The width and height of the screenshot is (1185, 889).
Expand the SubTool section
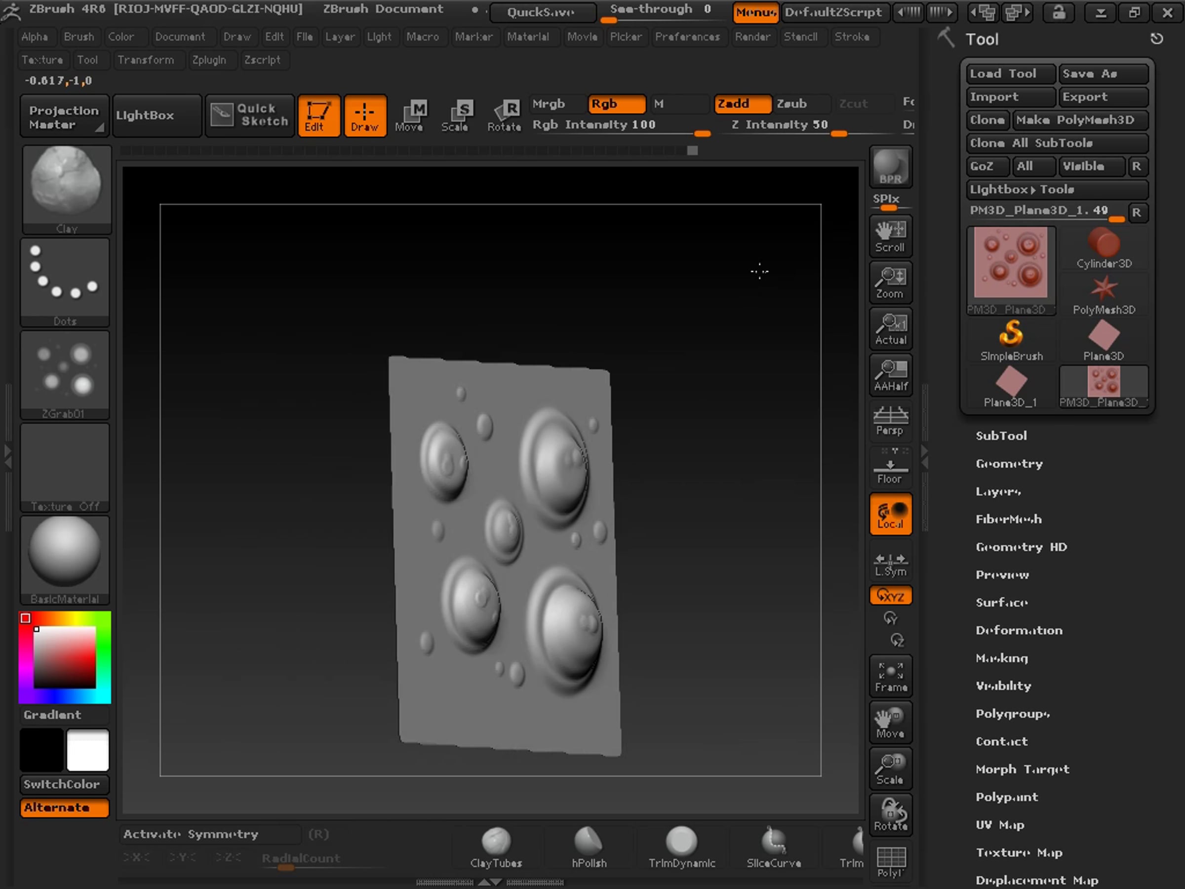pos(1001,436)
